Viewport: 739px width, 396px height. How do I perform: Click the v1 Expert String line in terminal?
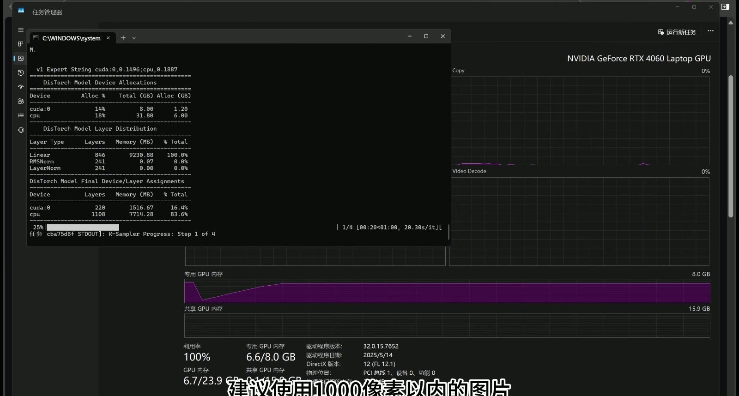coord(107,70)
